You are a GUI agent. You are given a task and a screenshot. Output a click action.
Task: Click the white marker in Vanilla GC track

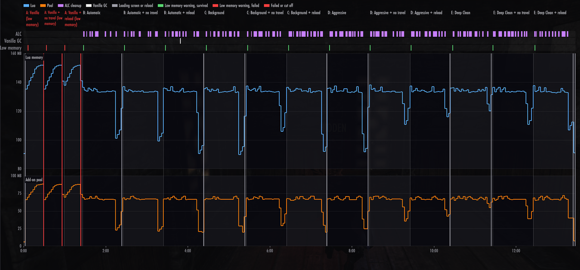(180, 41)
